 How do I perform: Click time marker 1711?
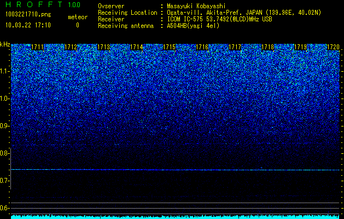click(38, 47)
